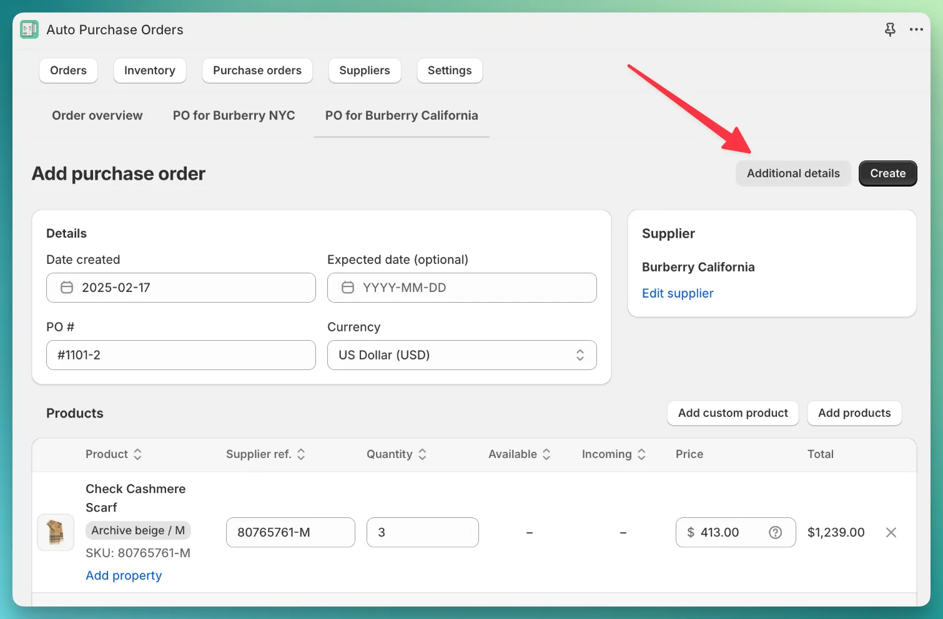
Task: Click the Add products button
Action: 854,413
